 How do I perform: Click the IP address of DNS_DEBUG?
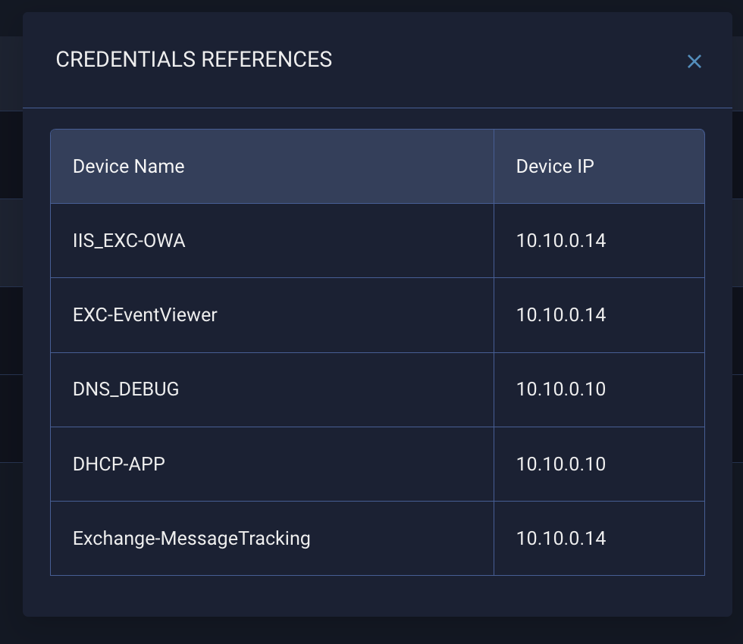point(561,389)
